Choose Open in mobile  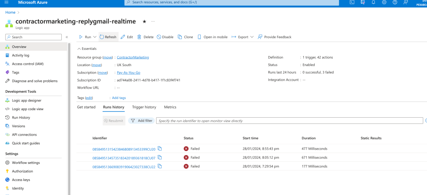point(212,37)
